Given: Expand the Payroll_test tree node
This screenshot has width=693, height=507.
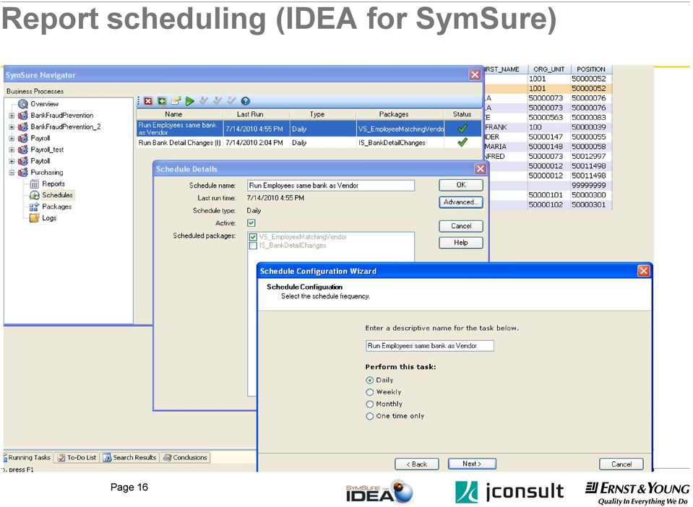Looking at the screenshot, I should pos(12,150).
